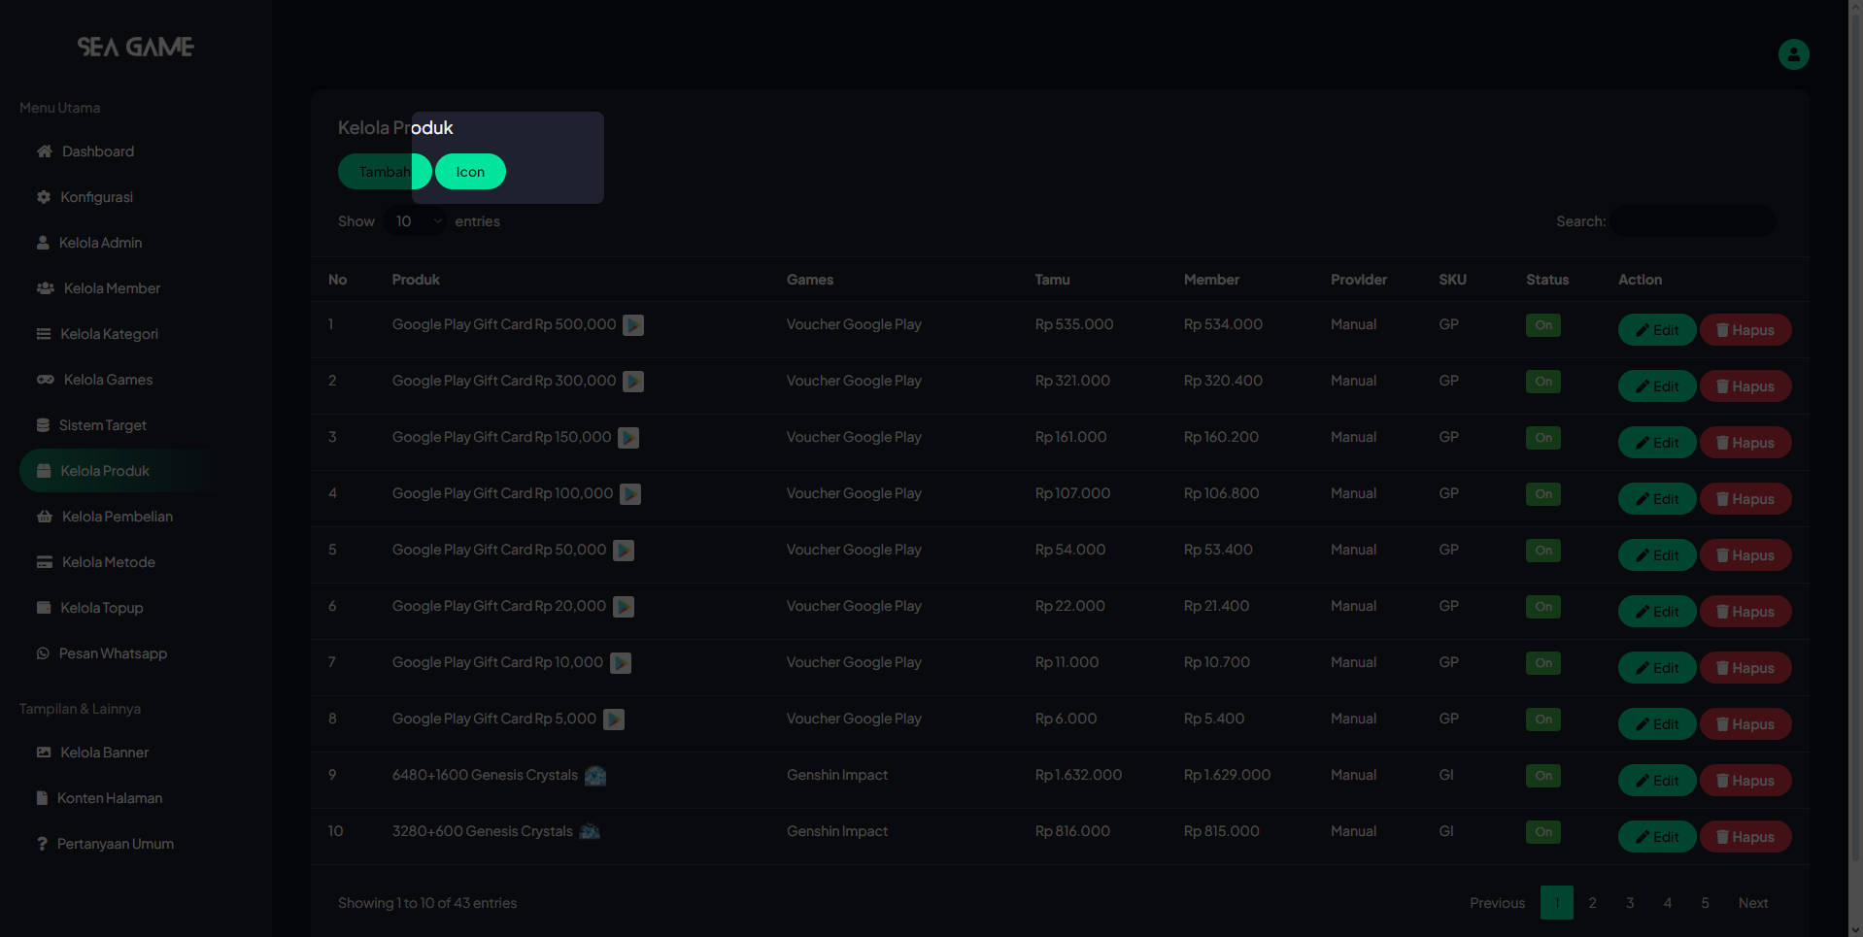Click Genshin icon beside 3280+600 Genesis Crystals
This screenshot has height=937, width=1863.
point(590,831)
